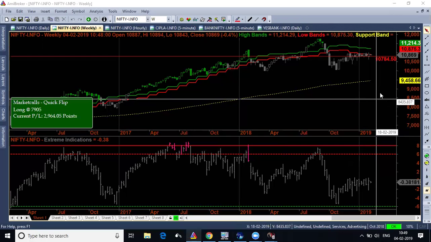Select the Trend line drawing tool
Screen dimensions: 431x242
[427, 37]
